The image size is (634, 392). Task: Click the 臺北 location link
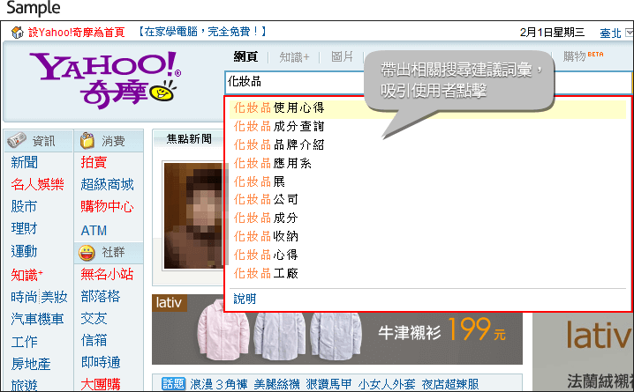coord(610,33)
